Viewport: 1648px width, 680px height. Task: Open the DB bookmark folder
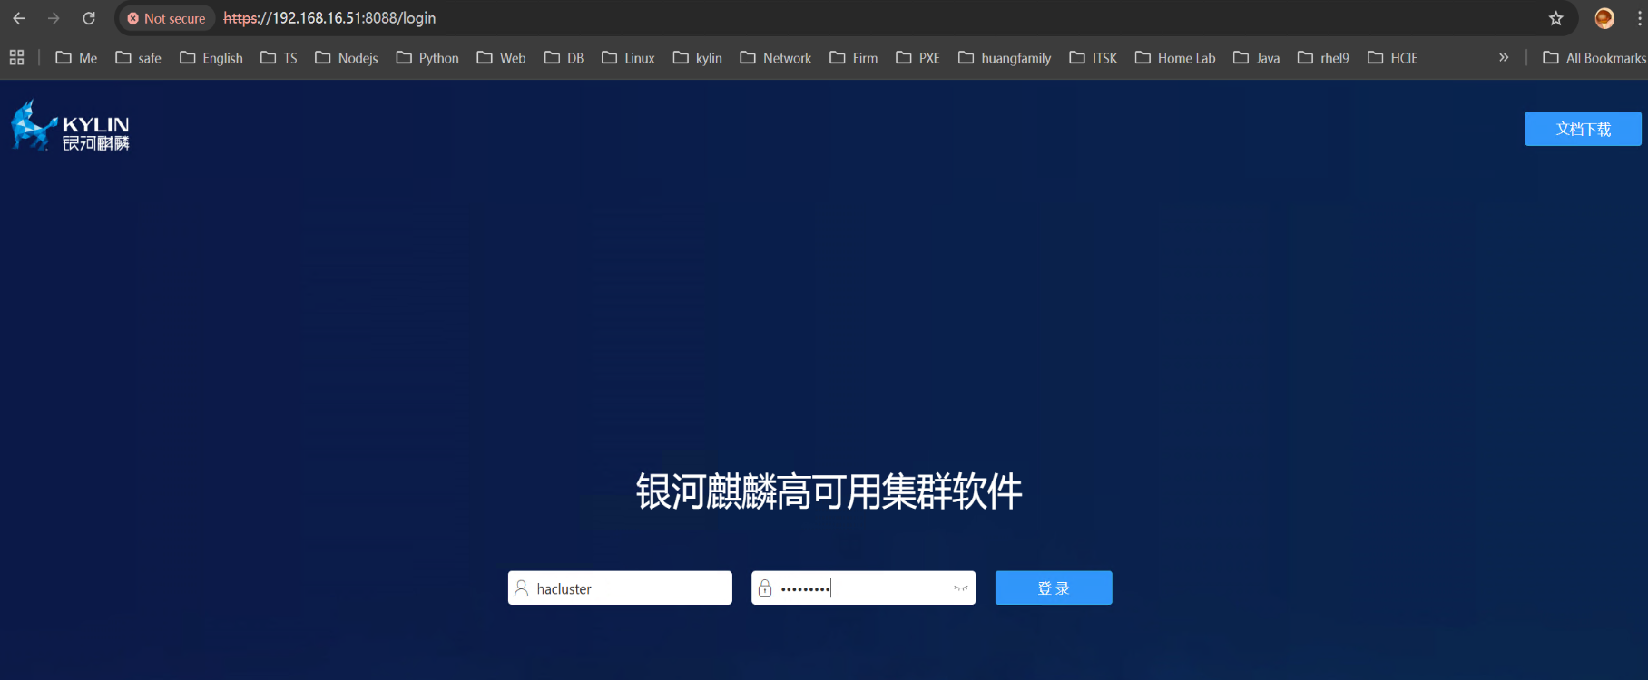[x=564, y=58]
